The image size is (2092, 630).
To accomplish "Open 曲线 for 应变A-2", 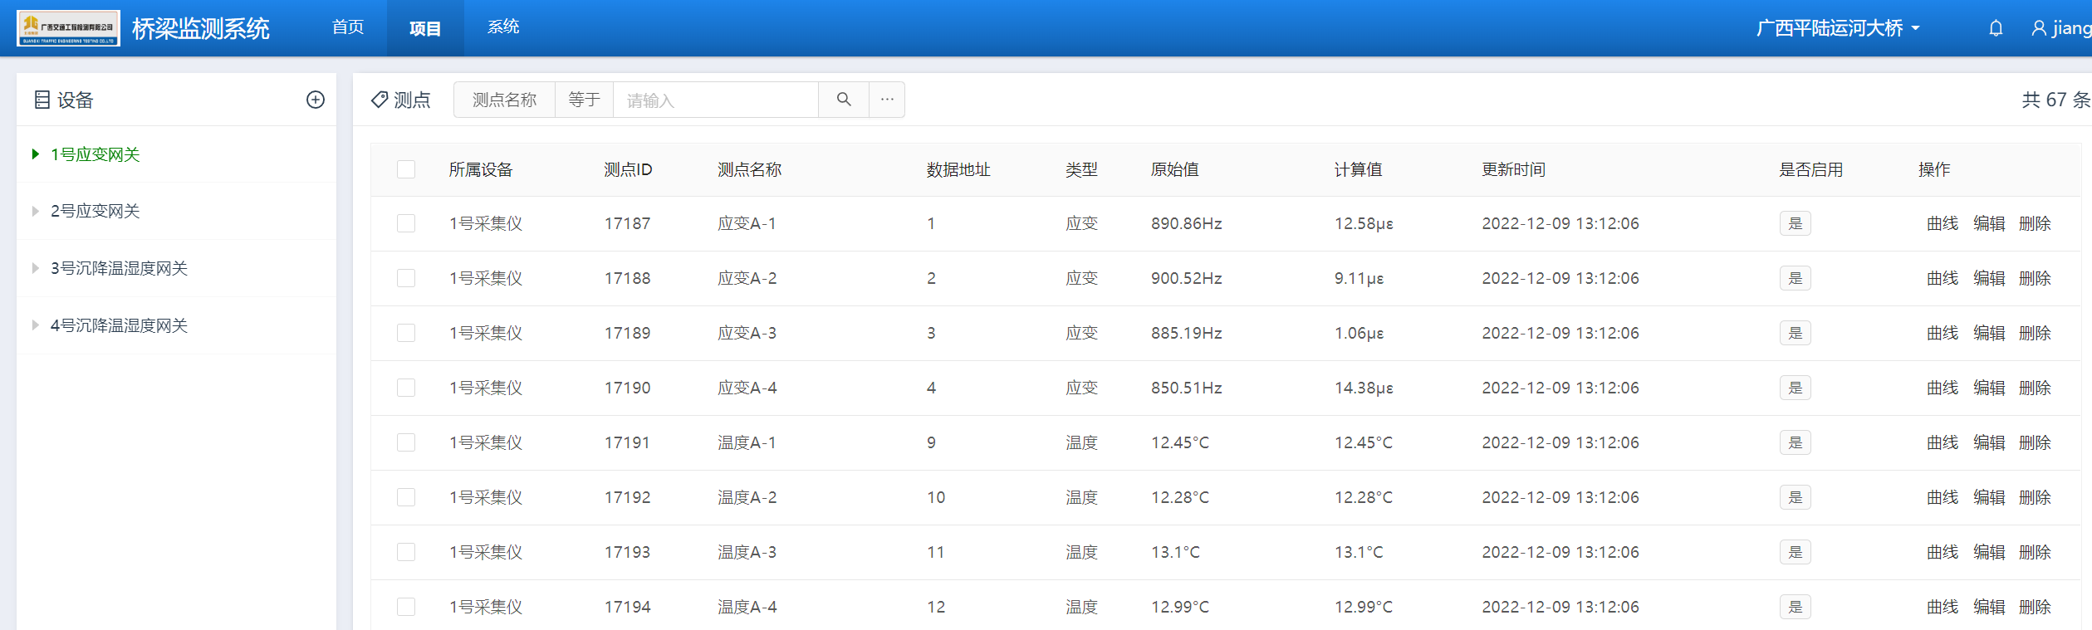I will (x=1943, y=278).
